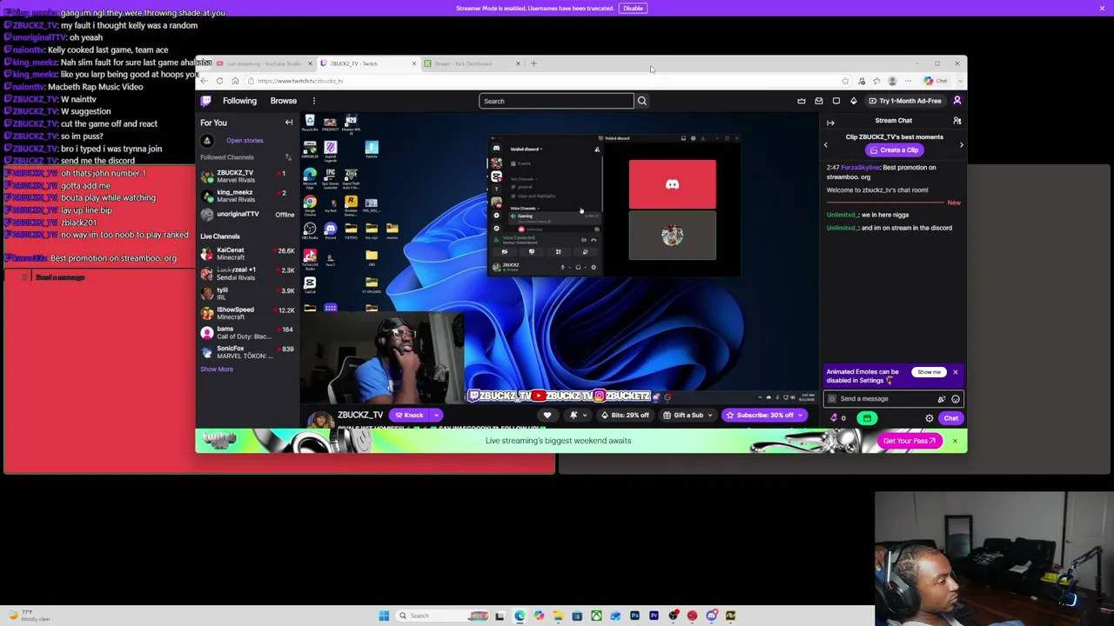
Task: Click the browser address bar URL
Action: pyautogui.click(x=300, y=81)
